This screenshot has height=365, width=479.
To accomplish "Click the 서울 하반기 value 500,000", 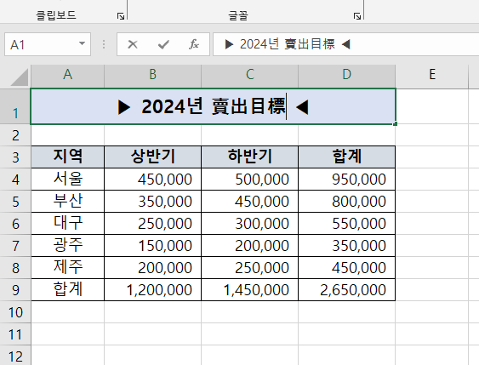I will (x=249, y=180).
